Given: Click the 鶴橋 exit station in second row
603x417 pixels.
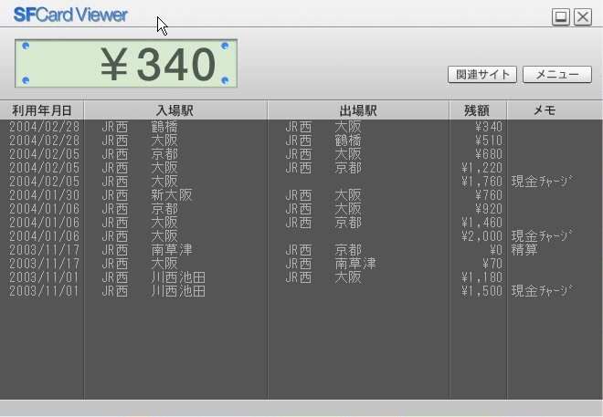Looking at the screenshot, I should 347,141.
